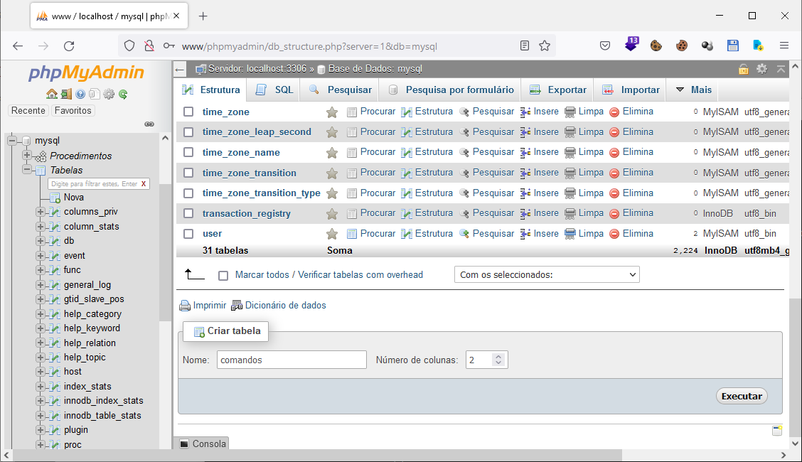Screen dimensions: 802x462
Task: Expand columns_priv table node
Action: click(x=41, y=212)
